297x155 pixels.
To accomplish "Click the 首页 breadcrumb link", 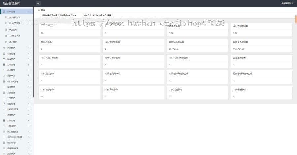I will pyautogui.click(x=43, y=10).
